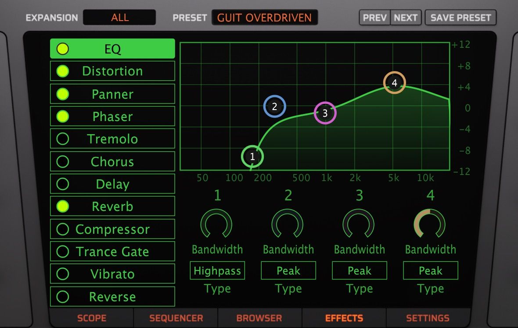Adjust band 4 Bandwidth knob
This screenshot has width=518, height=328.
coord(430,224)
